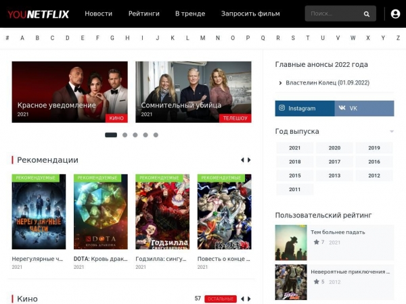This screenshot has height=304, width=406.
Task: Open the Властелин Колец (01.09.2022) announcement
Action: (328, 82)
